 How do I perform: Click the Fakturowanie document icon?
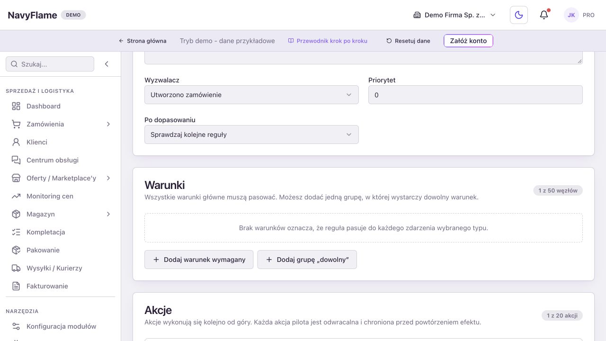[x=16, y=286]
